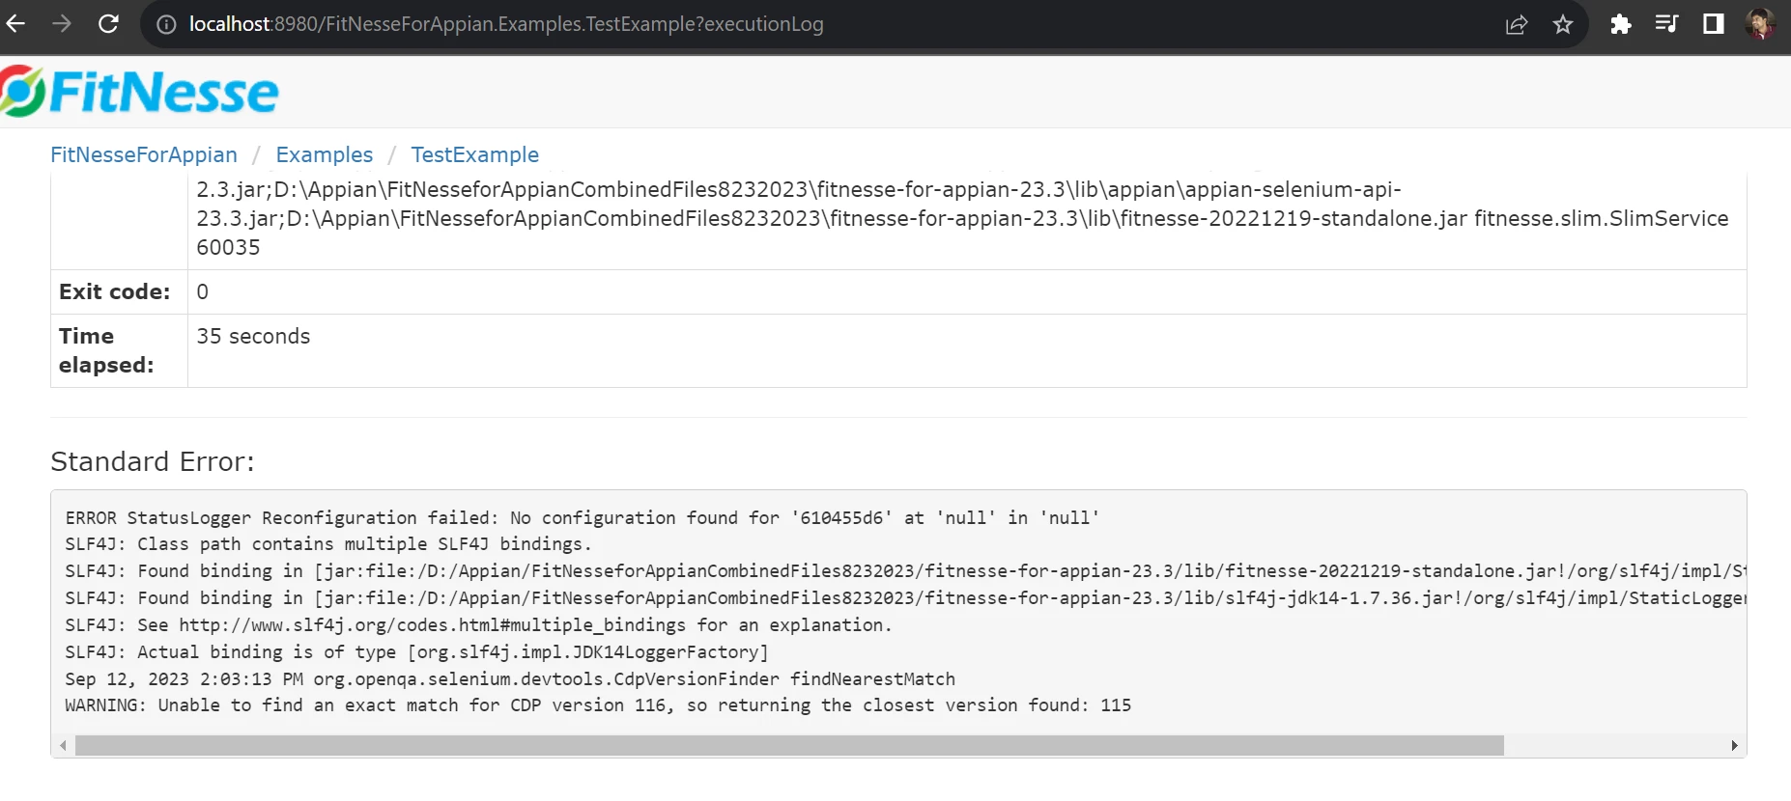This screenshot has height=801, width=1791.
Task: Click the ERROR StatusLogger Reconfiguration failed line
Action: (x=583, y=518)
